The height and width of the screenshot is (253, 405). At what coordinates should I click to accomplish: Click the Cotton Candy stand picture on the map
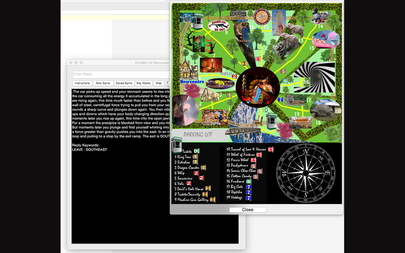[x=326, y=39]
